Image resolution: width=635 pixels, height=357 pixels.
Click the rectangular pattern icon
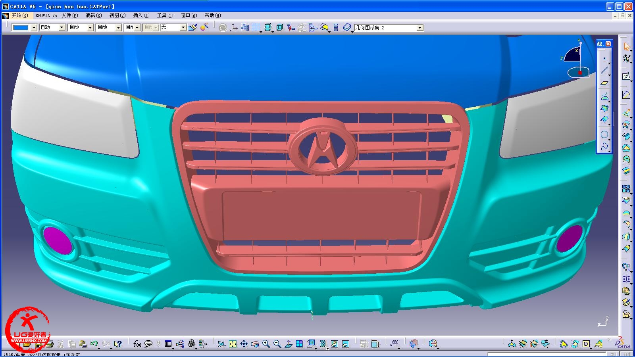626,279
